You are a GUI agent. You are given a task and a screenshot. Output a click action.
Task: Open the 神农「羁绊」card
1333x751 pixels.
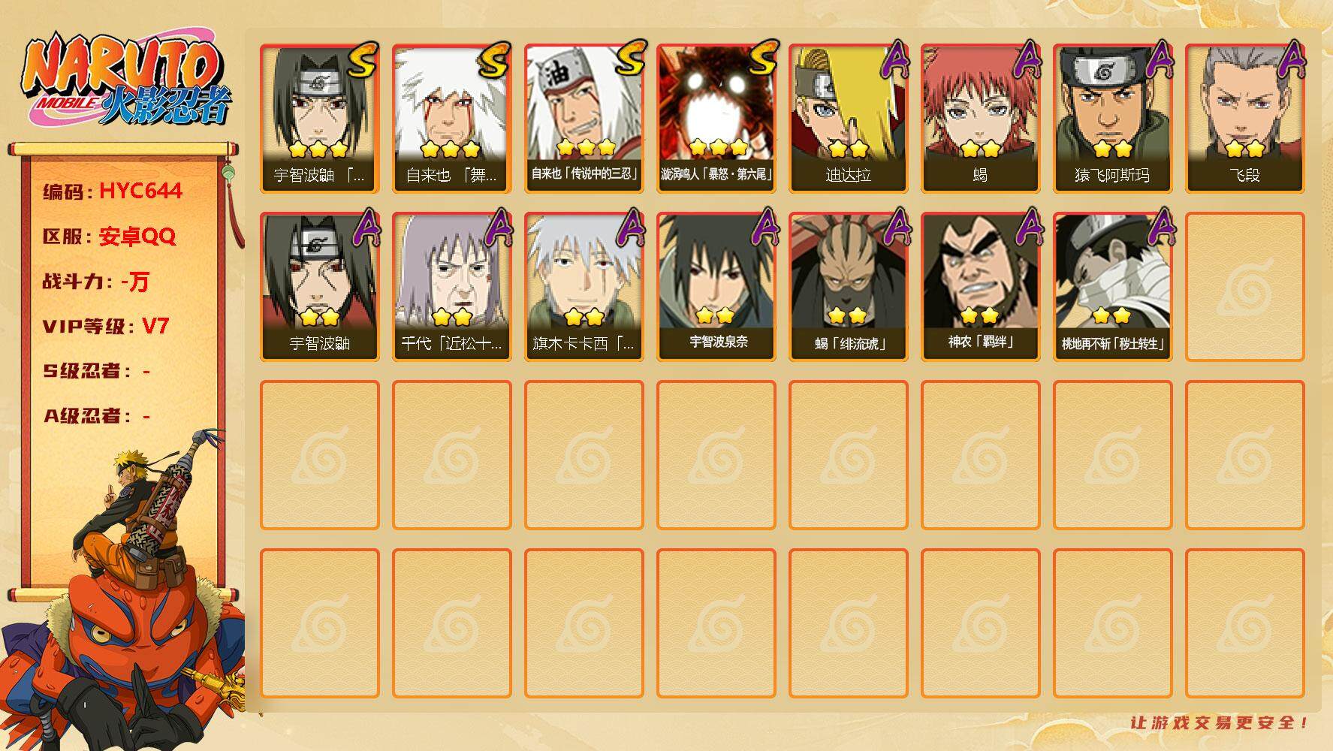coord(981,287)
